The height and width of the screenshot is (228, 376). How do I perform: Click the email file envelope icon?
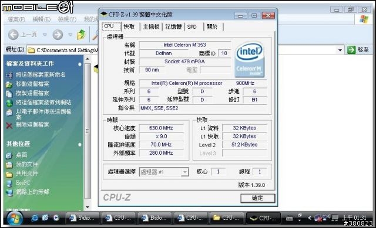click(9, 113)
